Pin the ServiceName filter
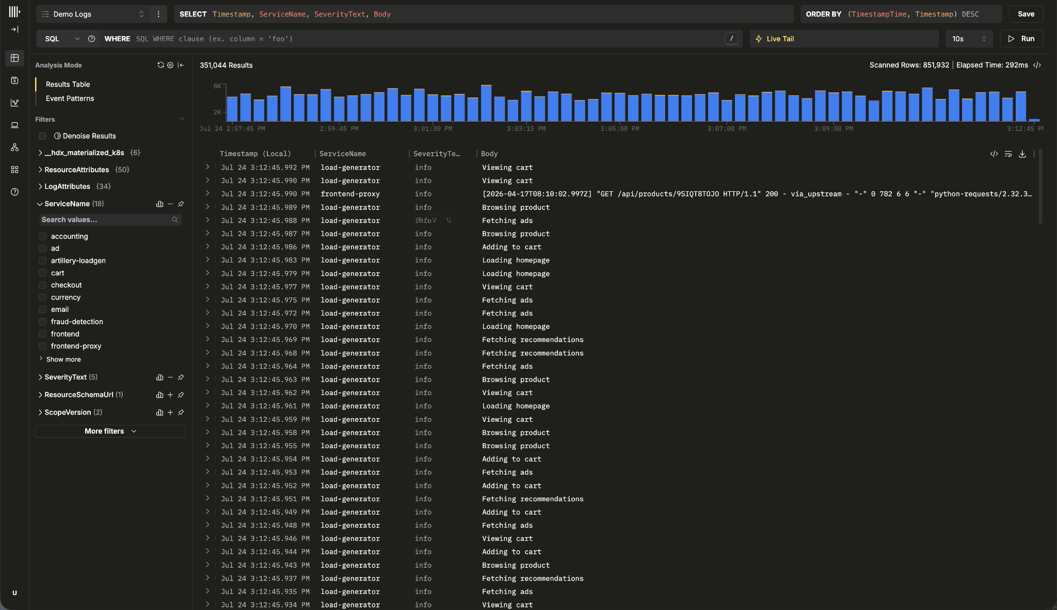1057x610 pixels. tap(181, 204)
